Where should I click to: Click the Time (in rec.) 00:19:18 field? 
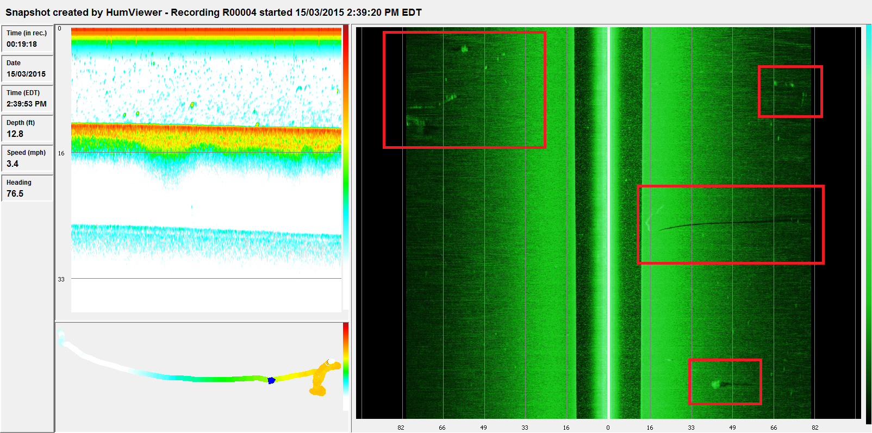tap(27, 39)
